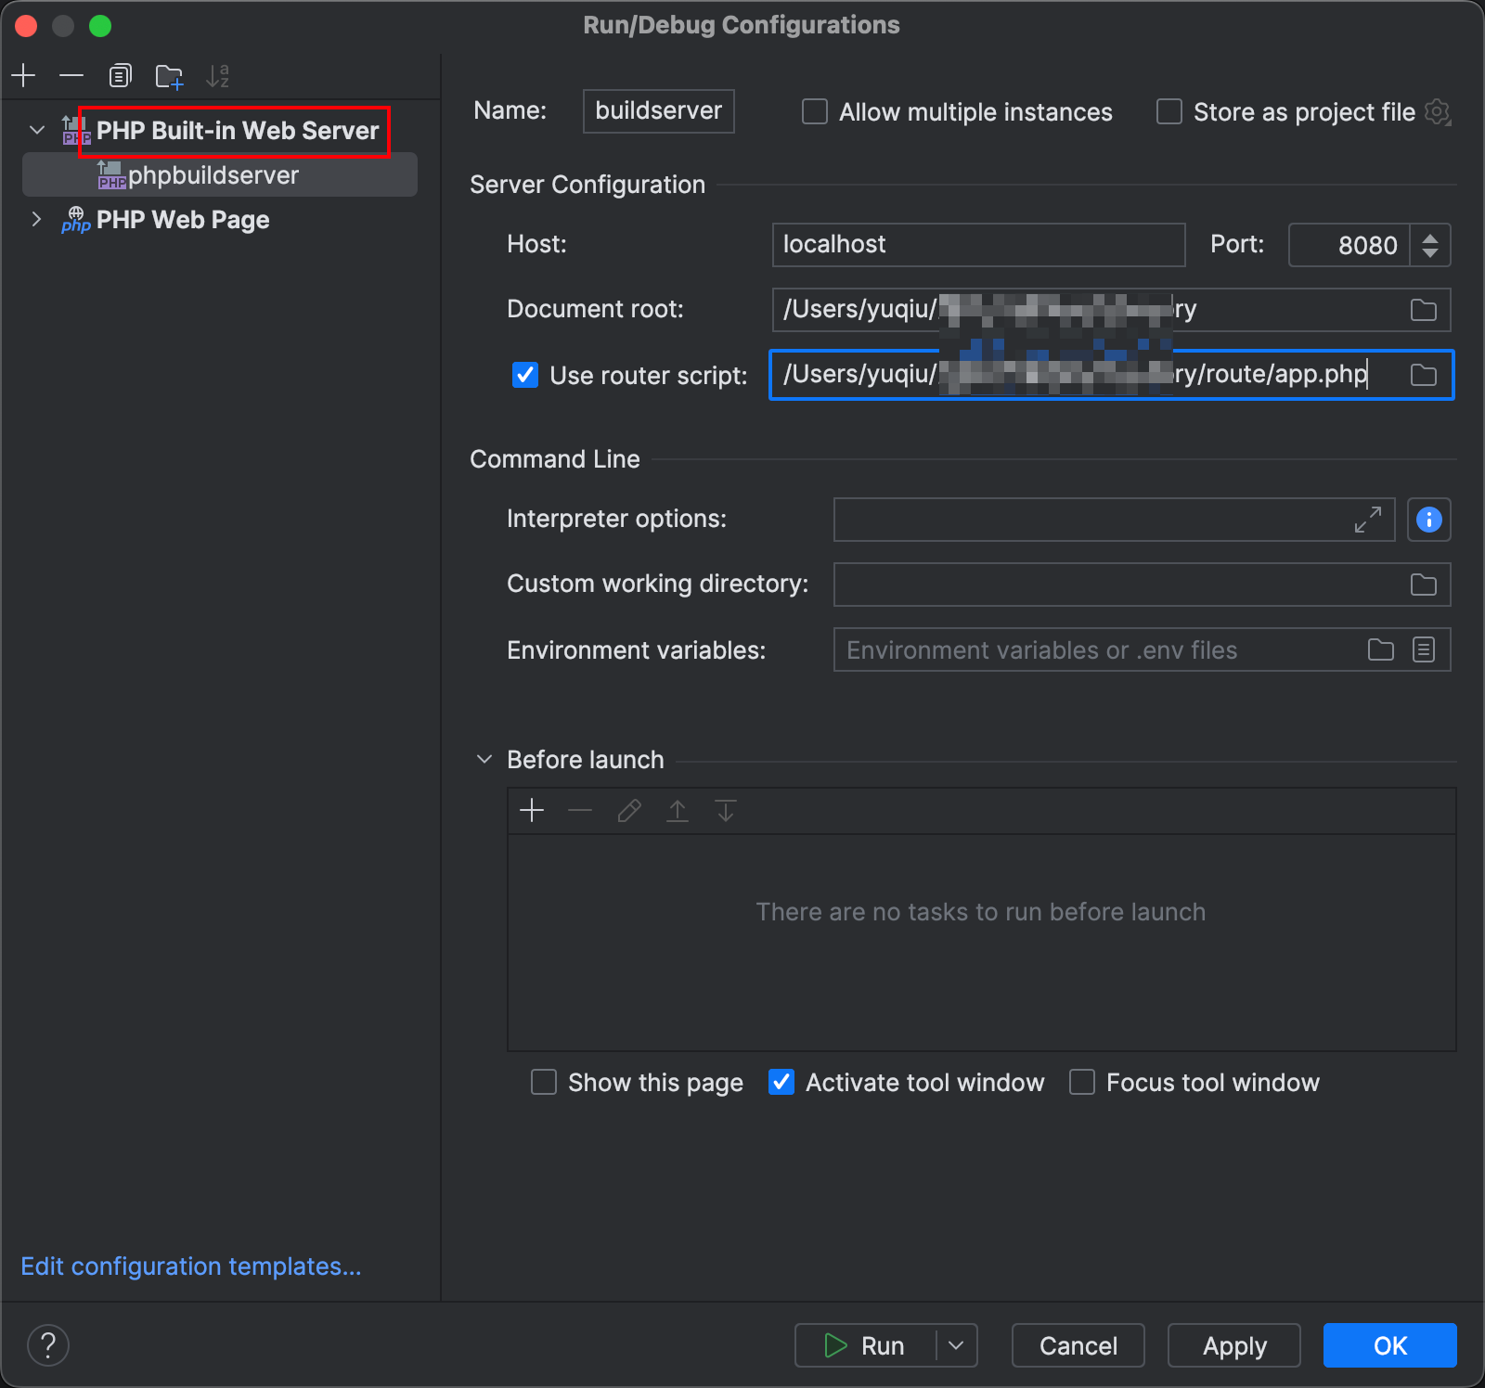
Task: Click the Host input field
Action: point(978,245)
